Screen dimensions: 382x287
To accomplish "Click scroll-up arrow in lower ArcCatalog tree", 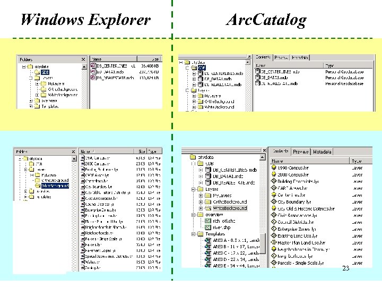I will 262,157.
